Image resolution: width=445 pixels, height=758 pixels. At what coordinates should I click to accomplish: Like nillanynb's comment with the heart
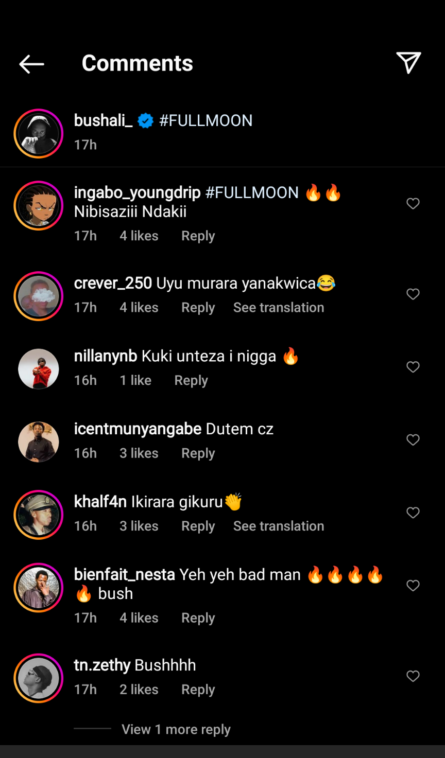413,367
